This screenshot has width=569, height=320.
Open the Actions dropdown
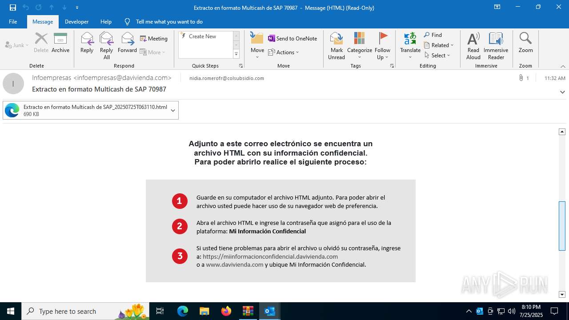[284, 52]
